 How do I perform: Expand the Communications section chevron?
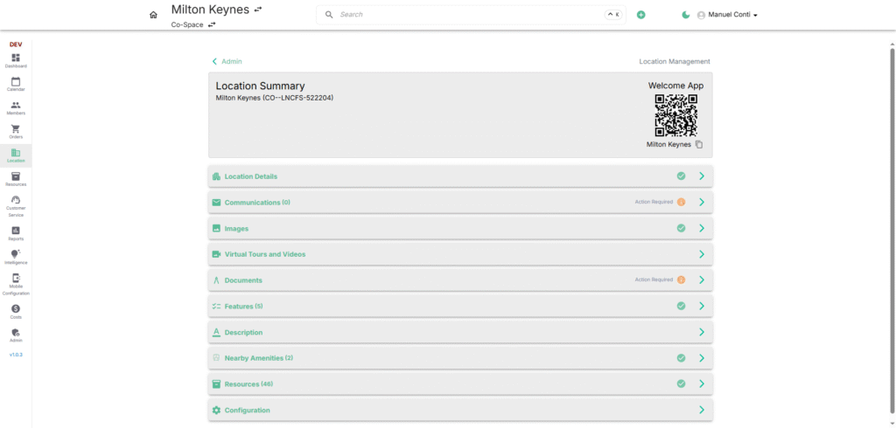point(702,202)
